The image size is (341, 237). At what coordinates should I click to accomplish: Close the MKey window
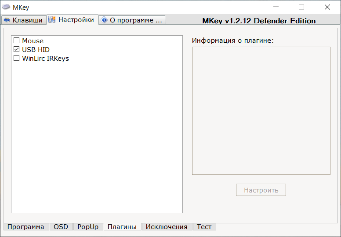click(x=327, y=7)
